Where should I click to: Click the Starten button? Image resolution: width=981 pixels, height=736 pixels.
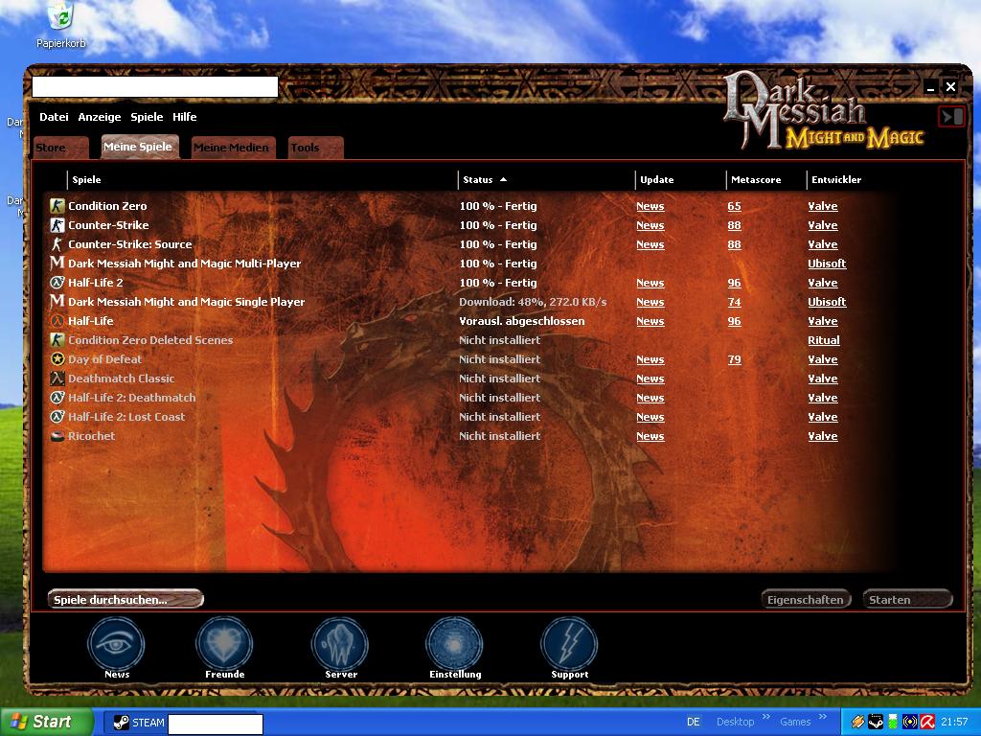click(x=907, y=599)
